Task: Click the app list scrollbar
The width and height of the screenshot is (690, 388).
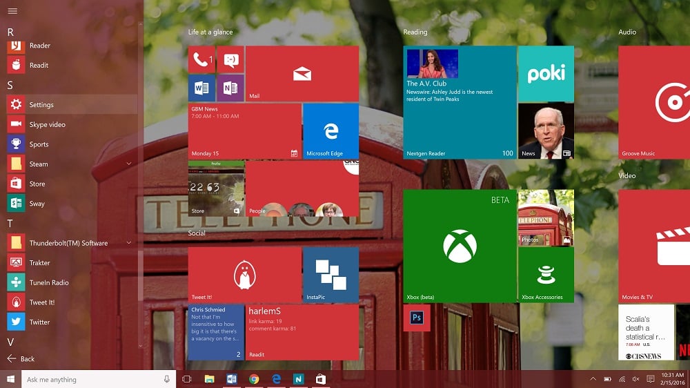Action: coord(140,275)
